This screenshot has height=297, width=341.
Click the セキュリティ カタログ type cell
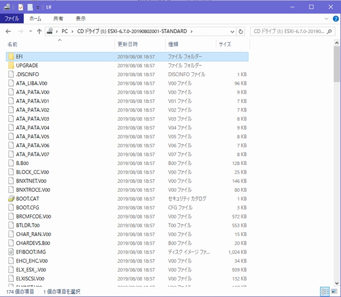click(x=187, y=199)
